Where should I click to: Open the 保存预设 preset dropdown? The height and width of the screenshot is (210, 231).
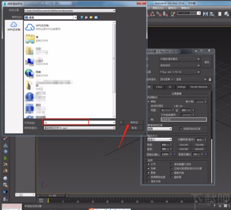tap(180, 65)
